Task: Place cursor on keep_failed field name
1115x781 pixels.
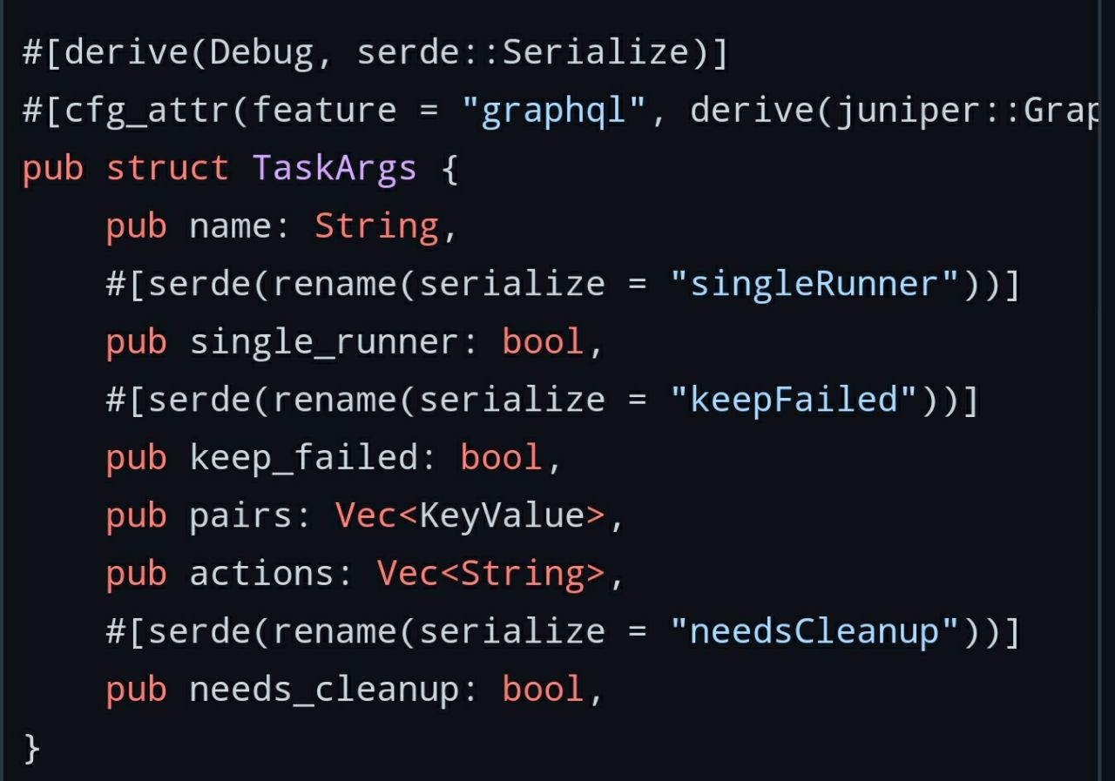Action: [x=302, y=458]
